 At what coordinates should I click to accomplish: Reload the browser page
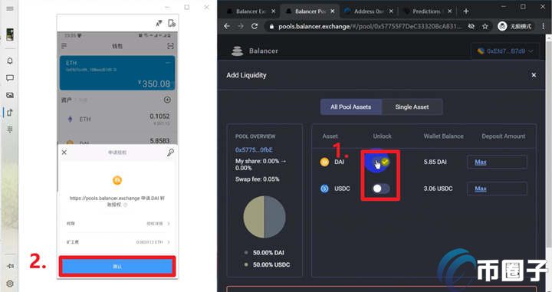(x=255, y=26)
